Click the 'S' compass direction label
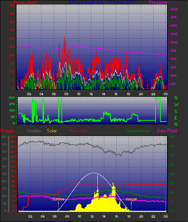Screen dimensions: 188x222 tap(176, 112)
